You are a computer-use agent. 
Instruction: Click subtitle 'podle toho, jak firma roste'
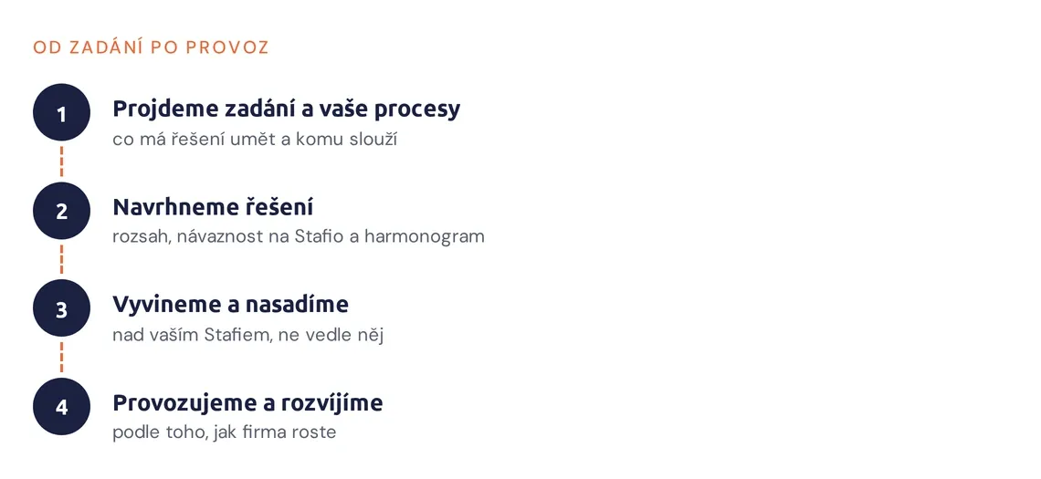click(x=225, y=432)
